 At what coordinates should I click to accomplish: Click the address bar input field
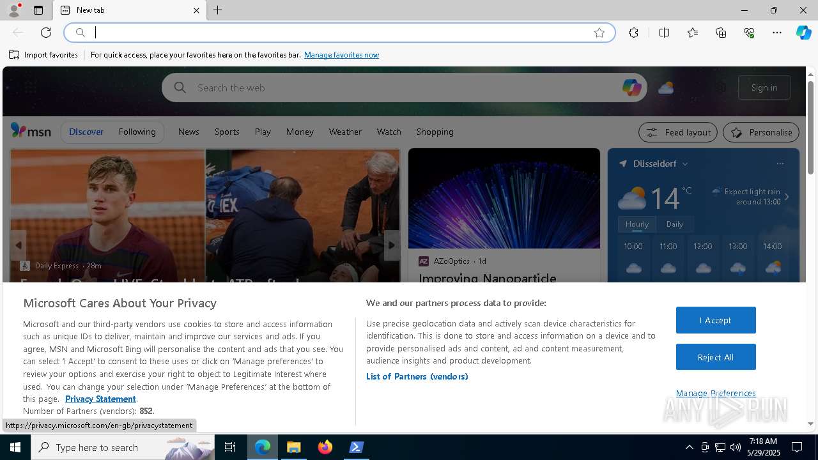point(339,33)
